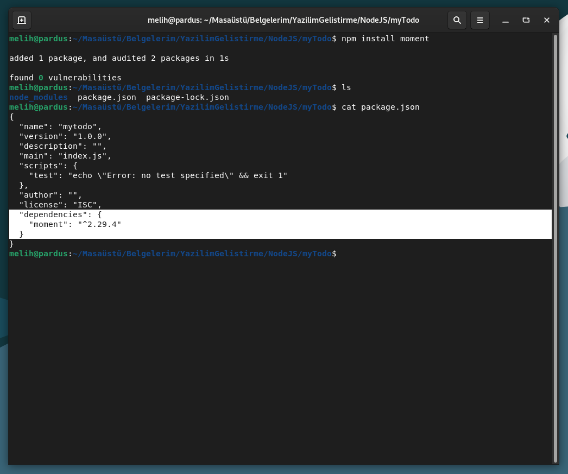Close the terminal window
The image size is (568, 474).
(547, 20)
